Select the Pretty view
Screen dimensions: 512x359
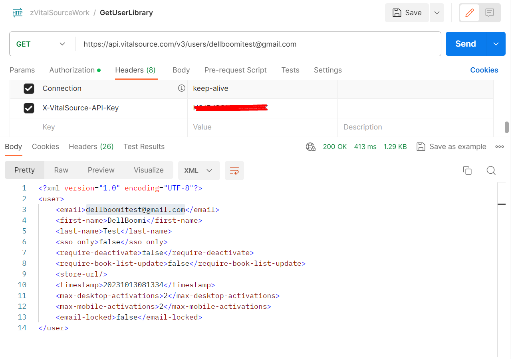25,170
